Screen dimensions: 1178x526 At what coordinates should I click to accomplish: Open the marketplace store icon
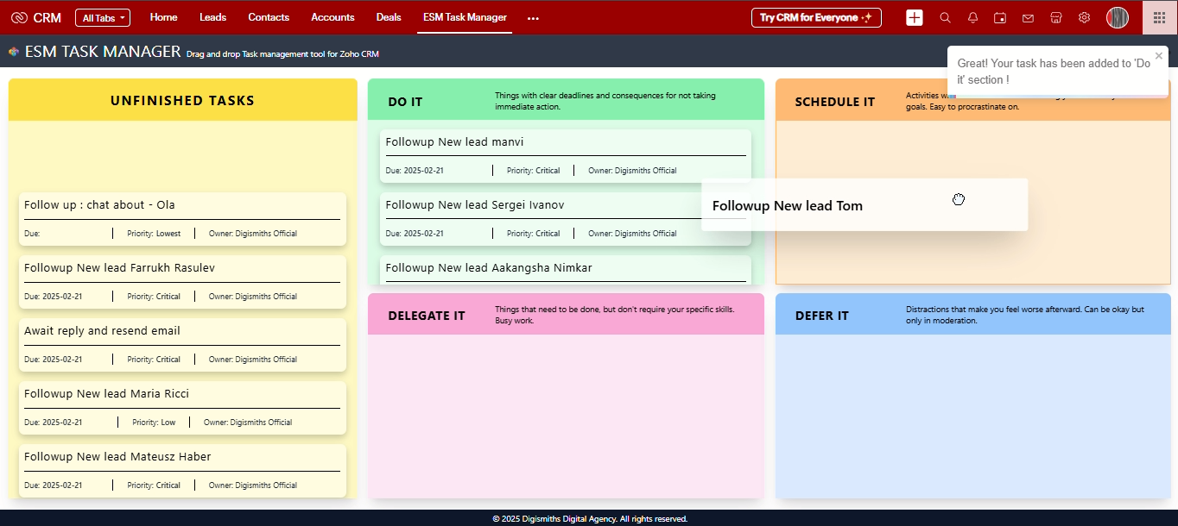[1055, 17]
